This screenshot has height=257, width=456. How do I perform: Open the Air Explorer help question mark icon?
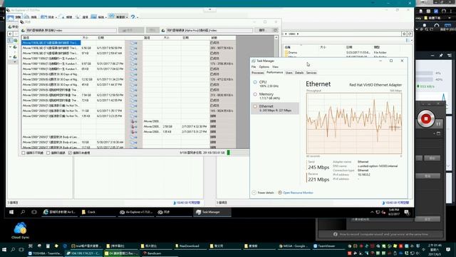tap(133, 17)
